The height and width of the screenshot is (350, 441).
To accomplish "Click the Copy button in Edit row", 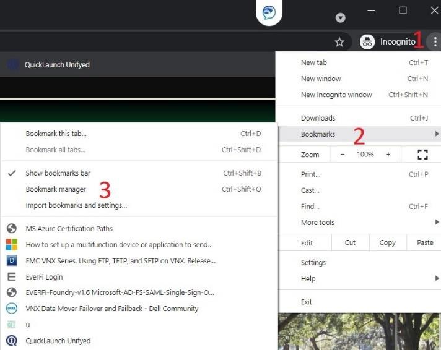I will tap(388, 242).
